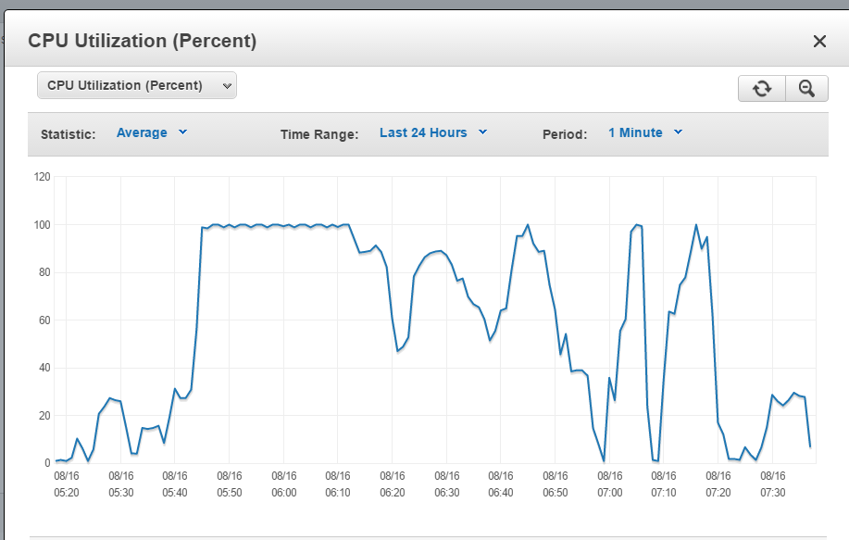
Task: Open the Period dropdown showing 1 Minute
Action: pyautogui.click(x=644, y=132)
